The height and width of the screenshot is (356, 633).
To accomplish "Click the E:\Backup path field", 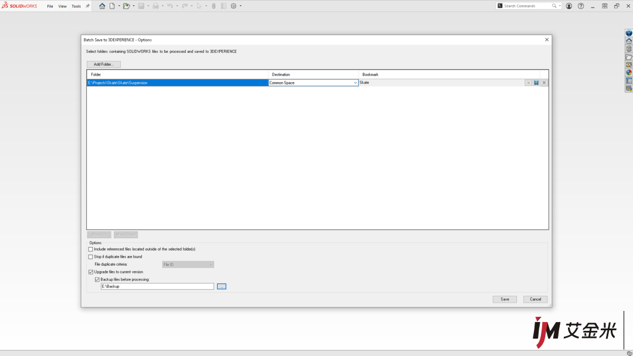I will 158,286.
